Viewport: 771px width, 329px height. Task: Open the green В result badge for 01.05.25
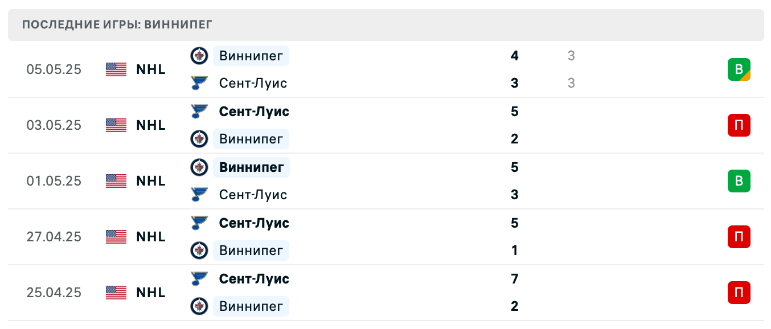point(739,181)
